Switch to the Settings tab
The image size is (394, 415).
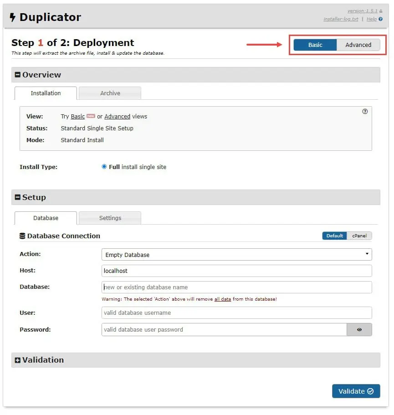(110, 218)
